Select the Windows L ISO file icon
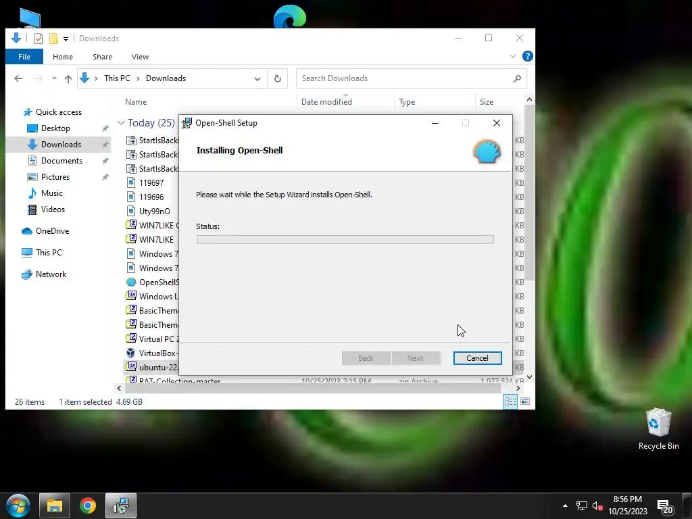Viewport: 692px width, 519px height. click(x=131, y=296)
